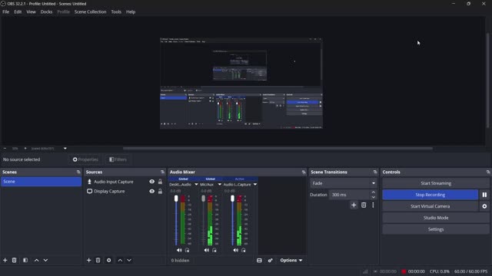Add a new source with plus icon
The image size is (492, 276).
pyautogui.click(x=89, y=260)
